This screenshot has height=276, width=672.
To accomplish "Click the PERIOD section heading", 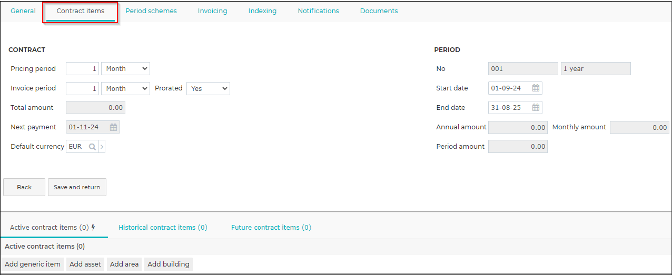I will point(447,50).
